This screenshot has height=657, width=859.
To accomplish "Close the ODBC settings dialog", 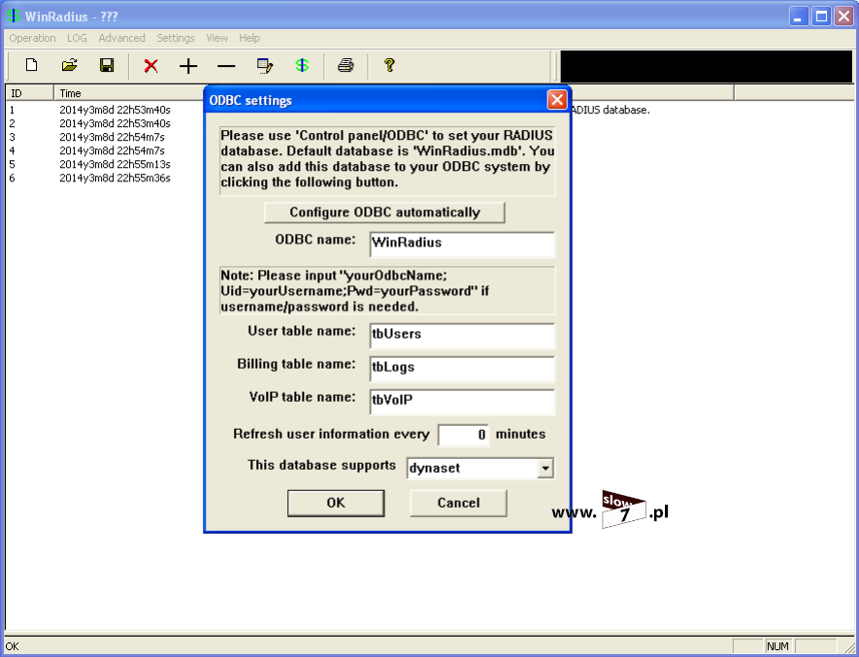I will coord(556,100).
